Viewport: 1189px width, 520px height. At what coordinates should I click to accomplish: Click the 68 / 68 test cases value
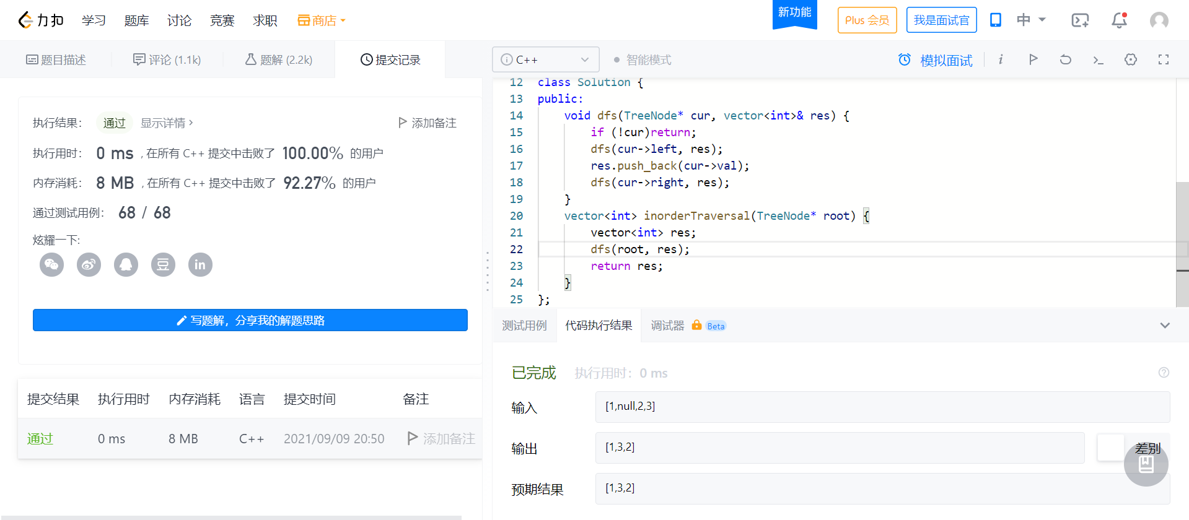[x=144, y=212]
